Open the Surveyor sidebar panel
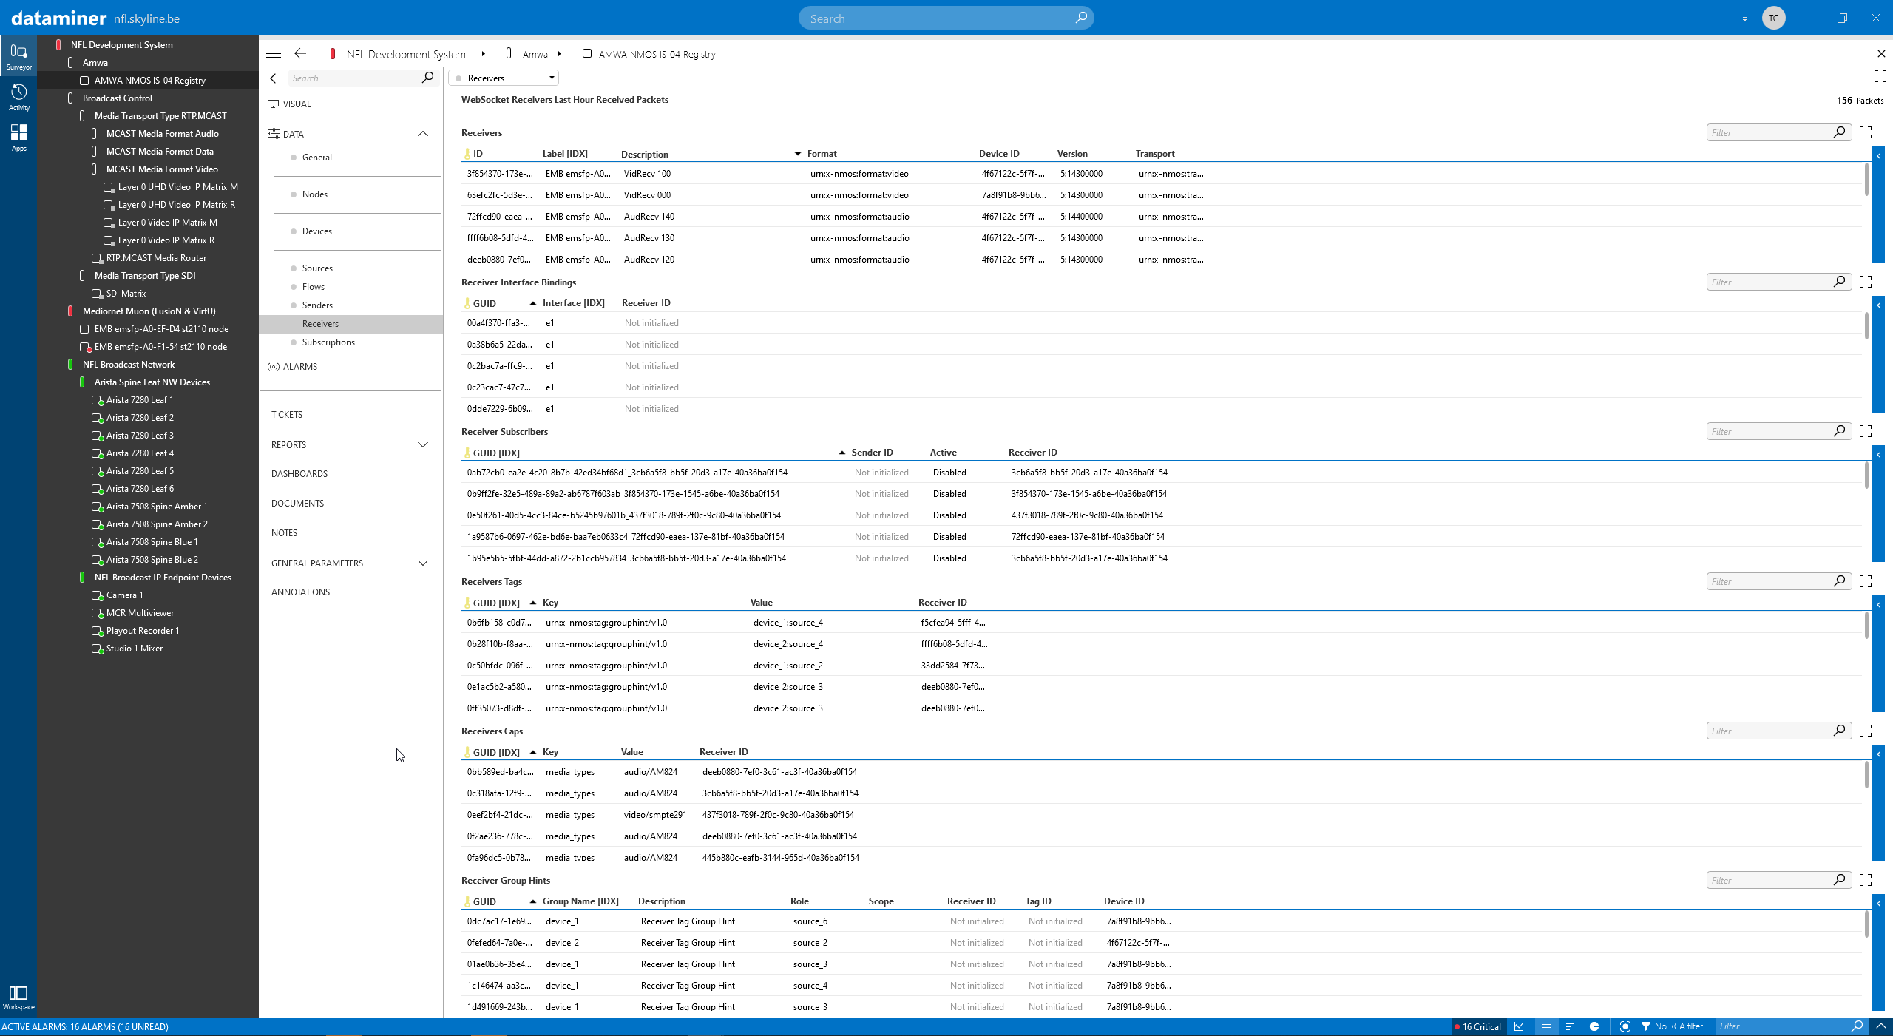This screenshot has height=1036, width=1893. pyautogui.click(x=18, y=56)
